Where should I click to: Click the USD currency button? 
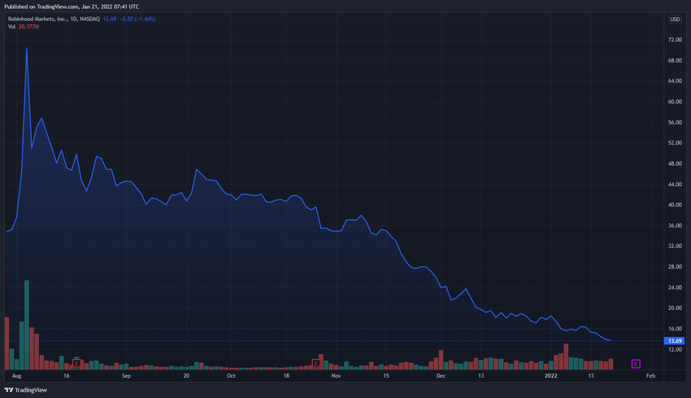pyautogui.click(x=675, y=19)
